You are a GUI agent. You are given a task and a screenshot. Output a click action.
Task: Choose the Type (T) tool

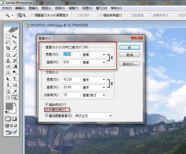pyautogui.click(x=15, y=79)
